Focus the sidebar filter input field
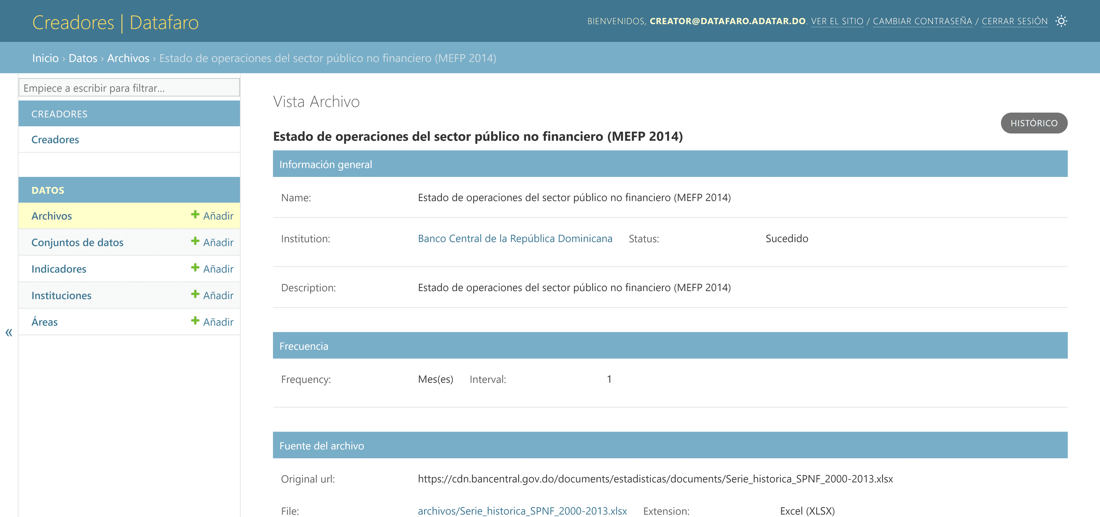Viewport: 1100px width, 517px height. (129, 88)
